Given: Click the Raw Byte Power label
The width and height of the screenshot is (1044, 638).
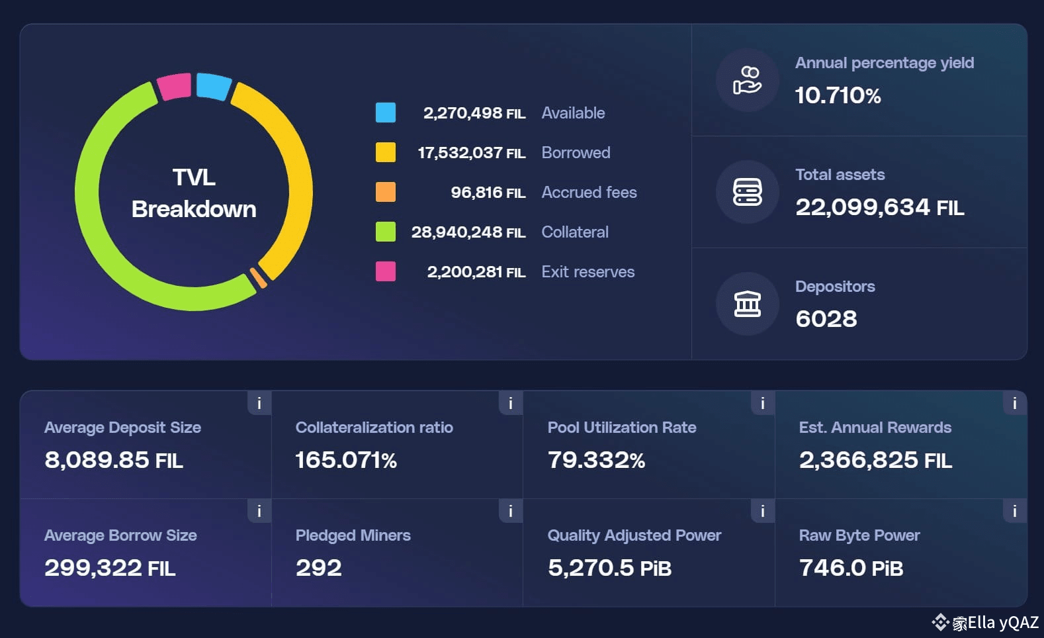Looking at the screenshot, I should (x=859, y=535).
